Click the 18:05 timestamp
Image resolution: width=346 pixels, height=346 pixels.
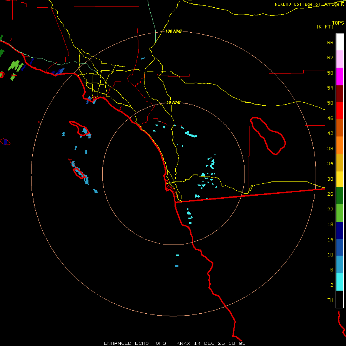pyautogui.click(x=237, y=343)
